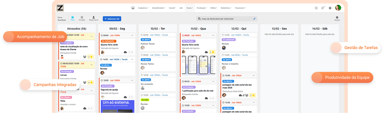
Task: Click the 'Revisar o trabalho' task title
Action: pos(230,64)
